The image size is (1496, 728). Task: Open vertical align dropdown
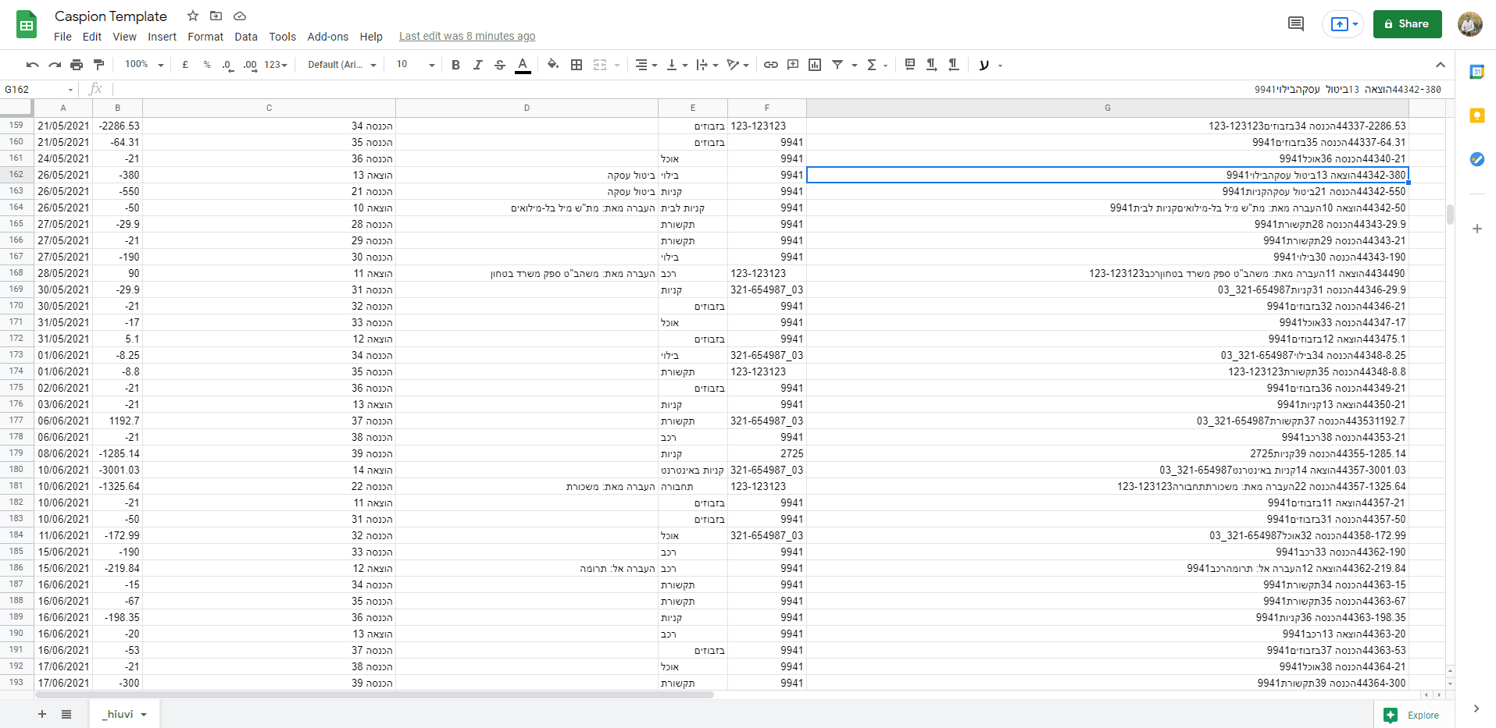point(677,65)
